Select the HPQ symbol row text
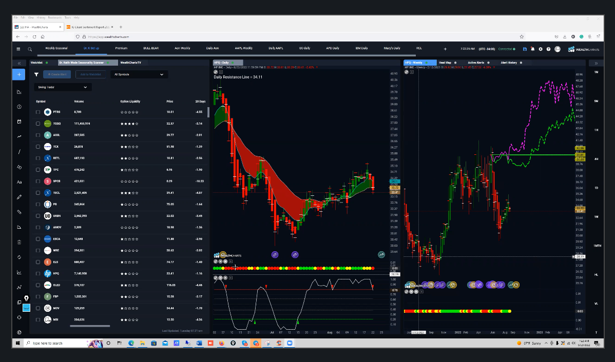This screenshot has height=362, width=615. [56, 273]
